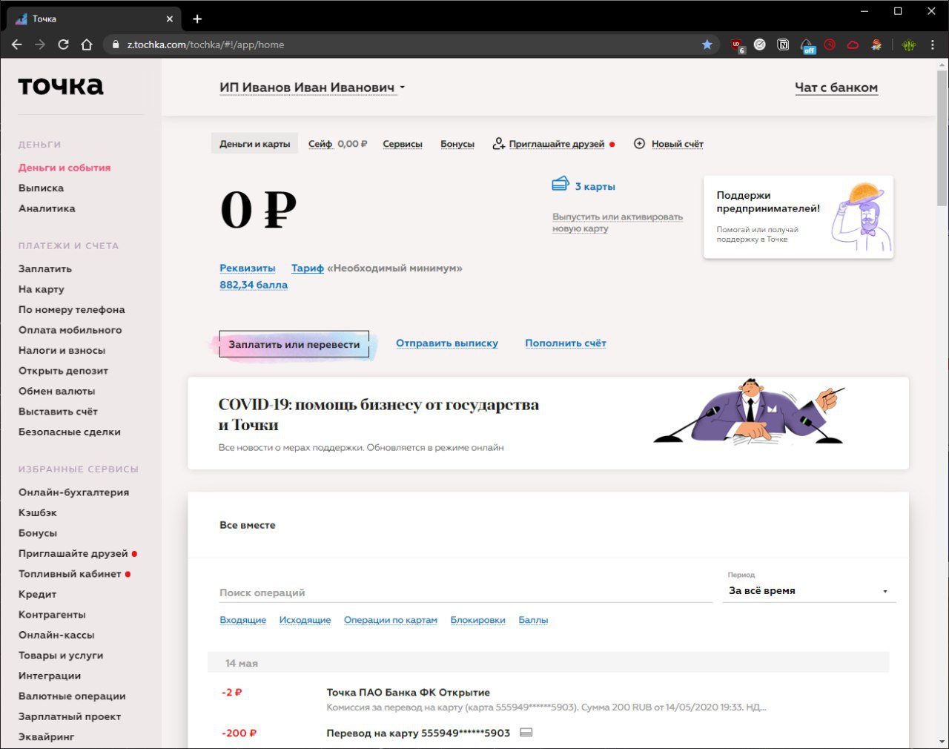Open Аналитика in sidebar

point(47,208)
